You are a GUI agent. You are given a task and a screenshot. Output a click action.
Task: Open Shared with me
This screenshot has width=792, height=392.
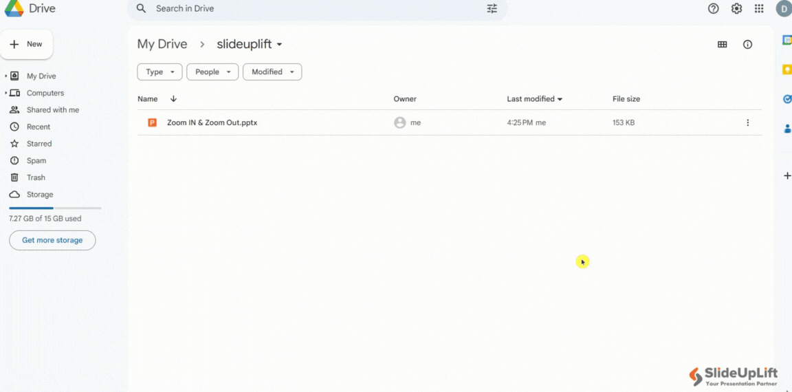tap(53, 110)
